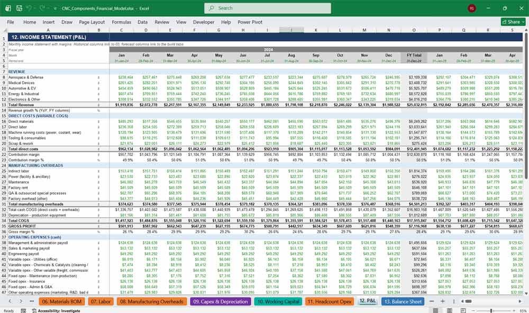Click the left ellipsis for hidden sheets
The height and width of the screenshot is (313, 529).
[32, 301]
